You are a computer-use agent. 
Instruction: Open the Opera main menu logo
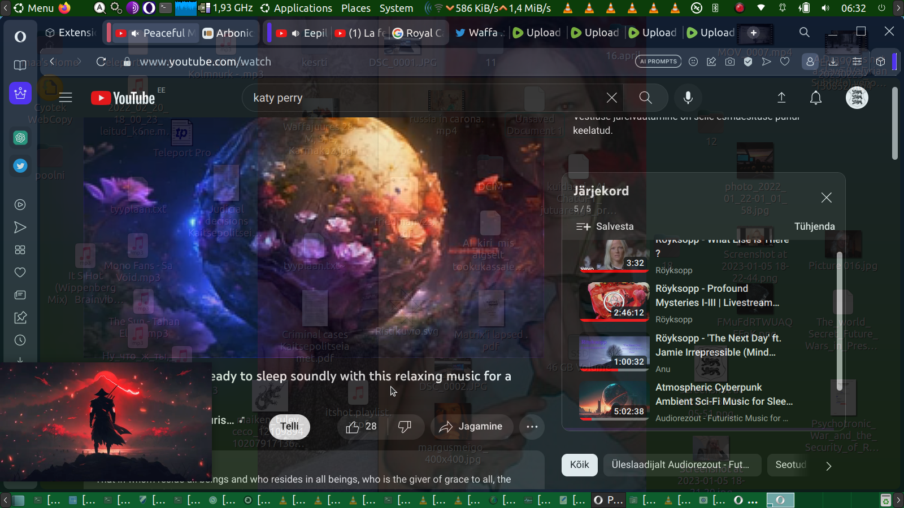click(20, 37)
